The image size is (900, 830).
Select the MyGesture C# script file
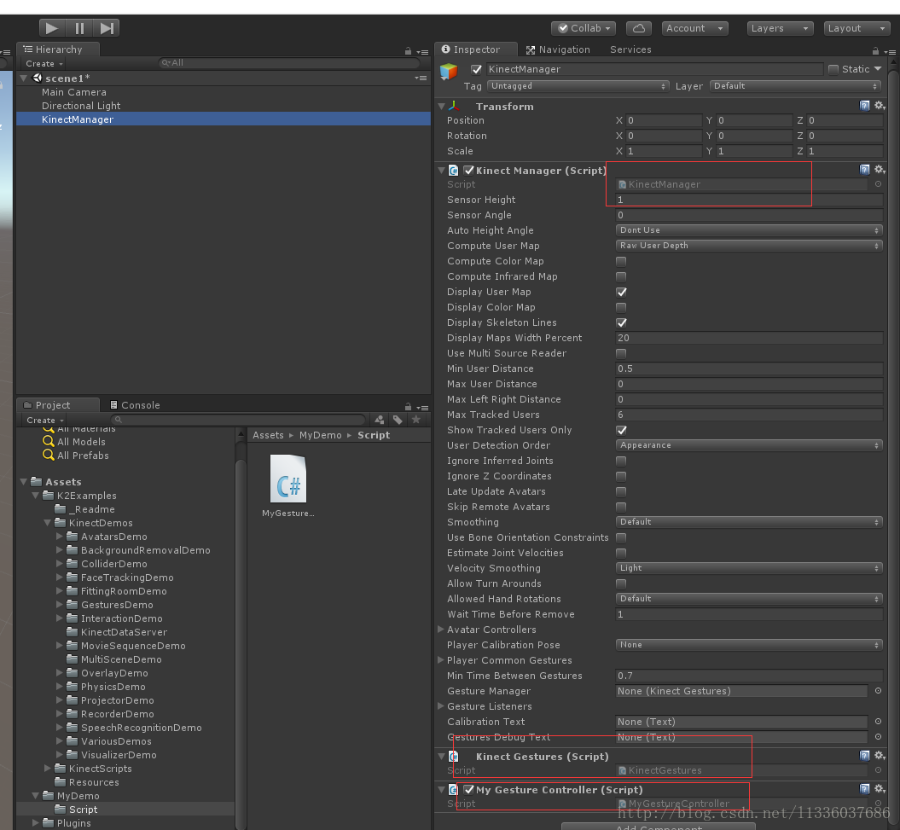pyautogui.click(x=288, y=485)
